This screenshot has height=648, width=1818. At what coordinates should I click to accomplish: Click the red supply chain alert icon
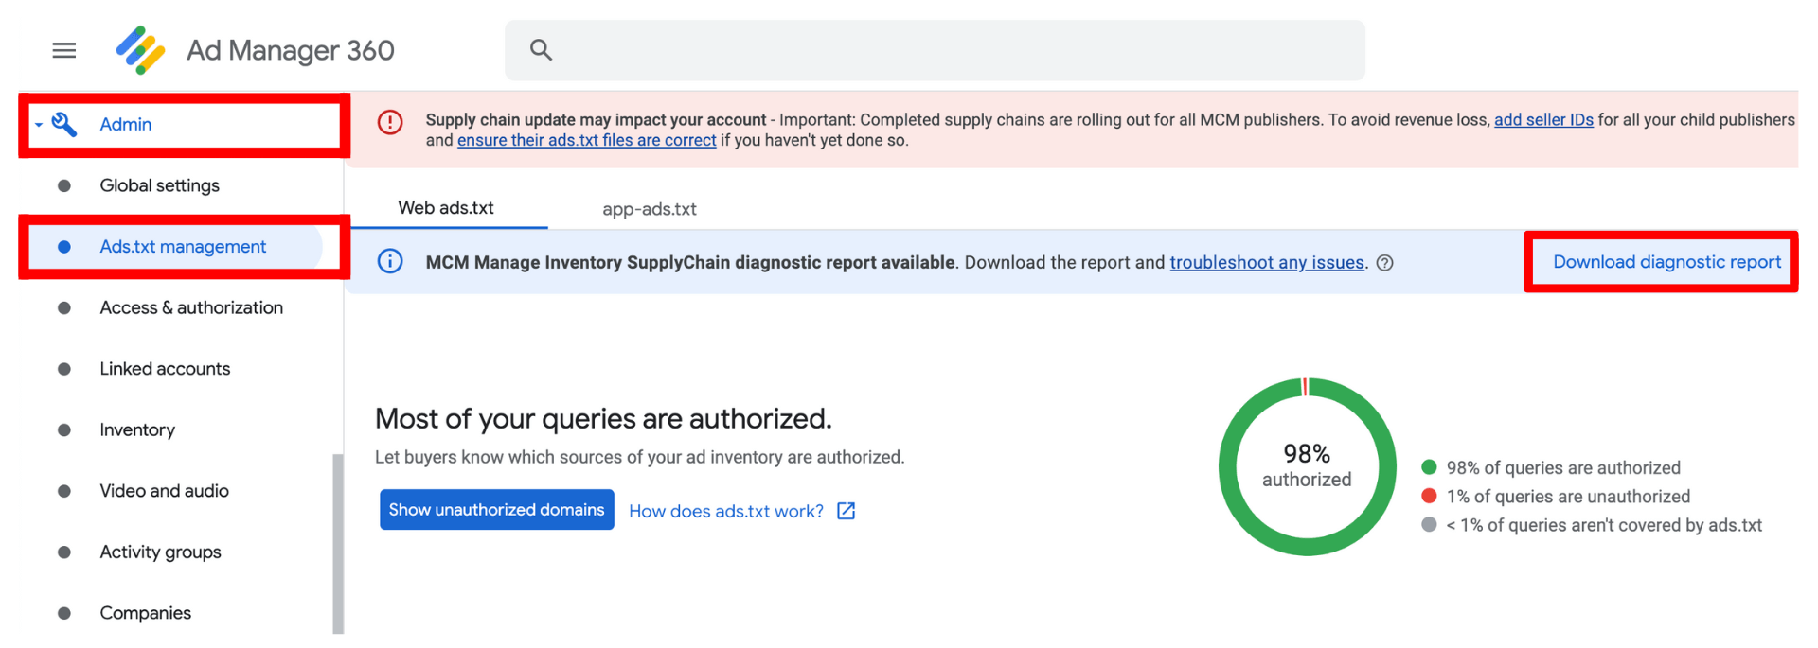click(390, 123)
